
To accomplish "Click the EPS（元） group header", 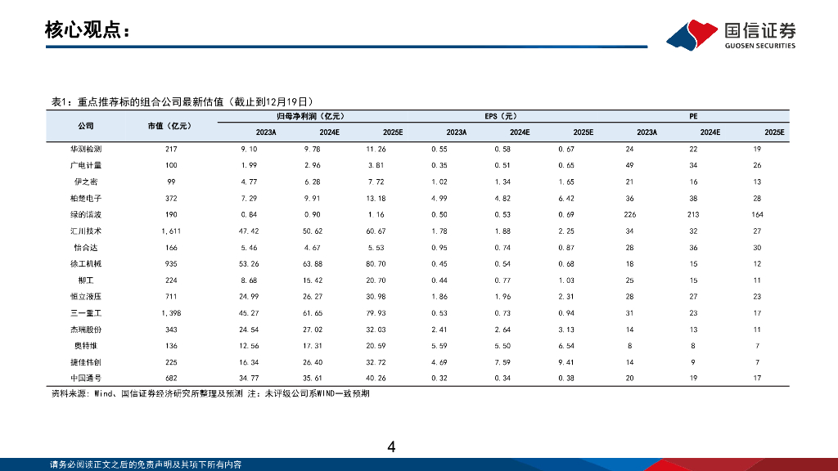I will point(501,116).
